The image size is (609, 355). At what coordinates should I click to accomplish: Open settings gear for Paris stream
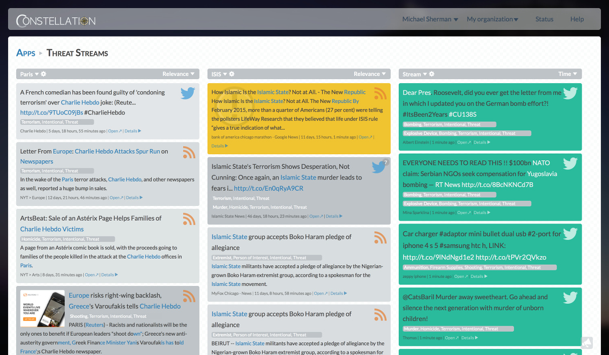point(44,74)
